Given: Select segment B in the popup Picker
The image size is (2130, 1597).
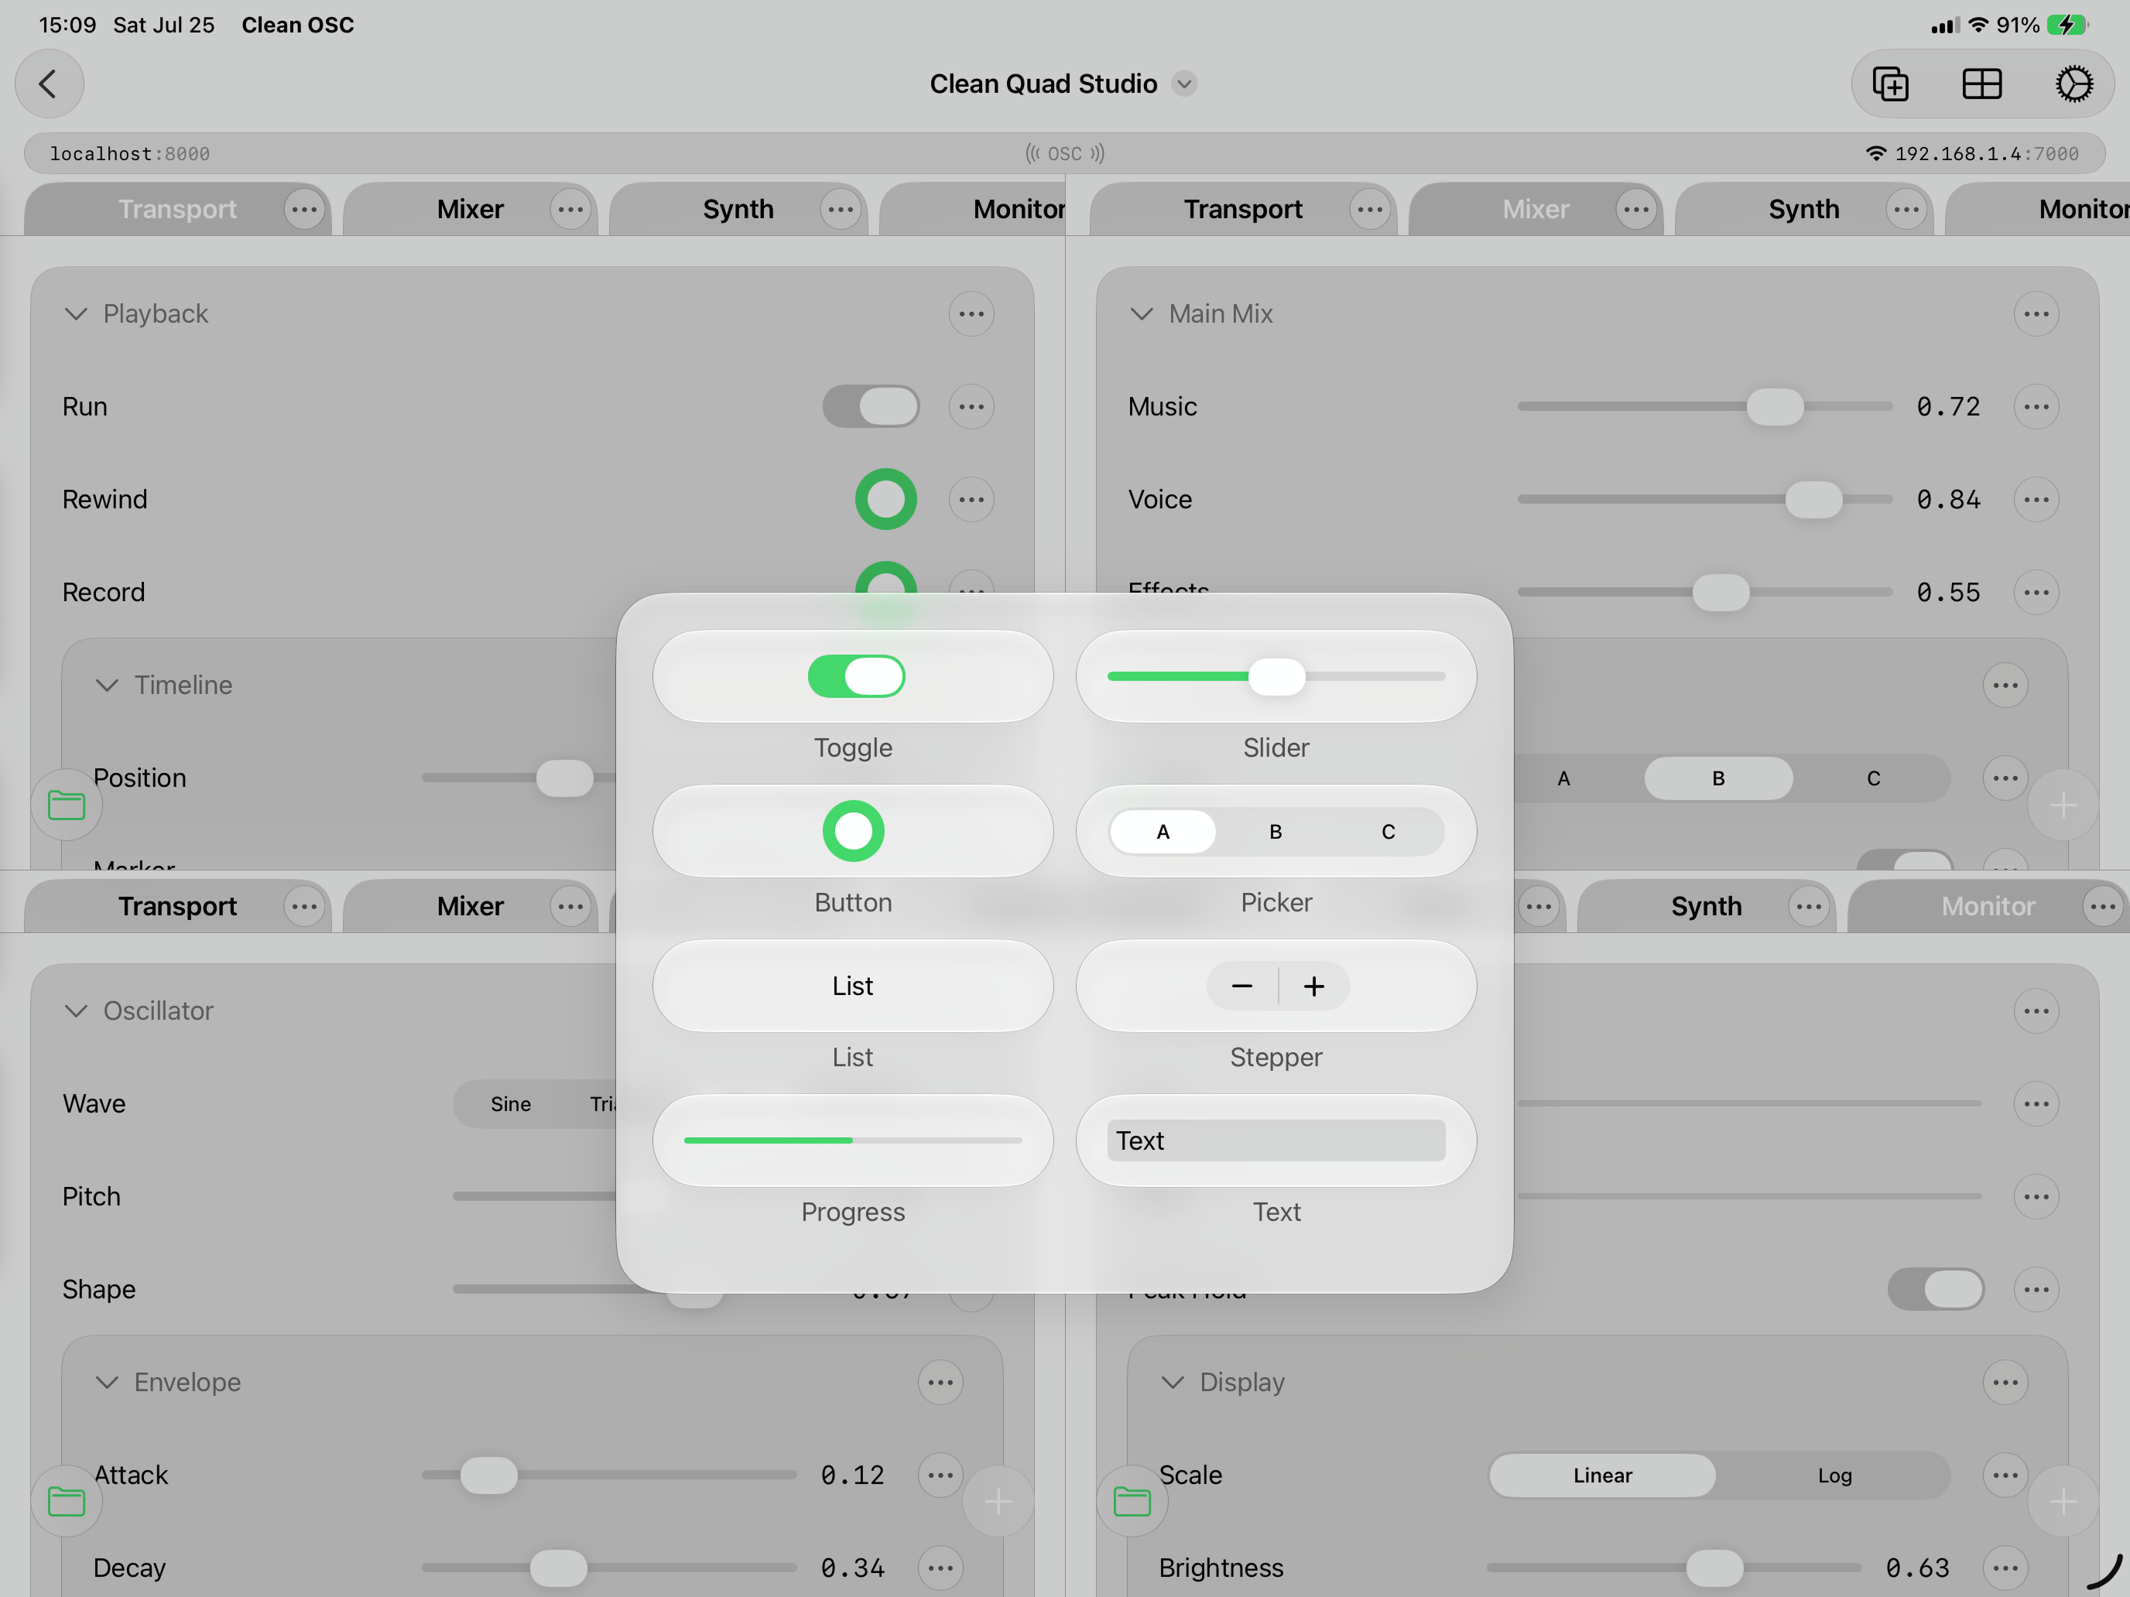Looking at the screenshot, I should pyautogui.click(x=1276, y=832).
